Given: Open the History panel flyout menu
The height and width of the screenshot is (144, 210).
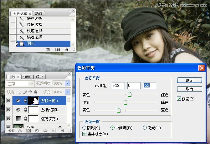Looking at the screenshot, I should click(x=73, y=15).
